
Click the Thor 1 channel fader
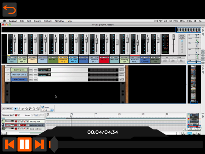point(35,39)
